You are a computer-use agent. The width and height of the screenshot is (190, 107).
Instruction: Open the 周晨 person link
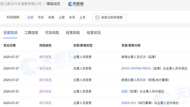(142, 80)
